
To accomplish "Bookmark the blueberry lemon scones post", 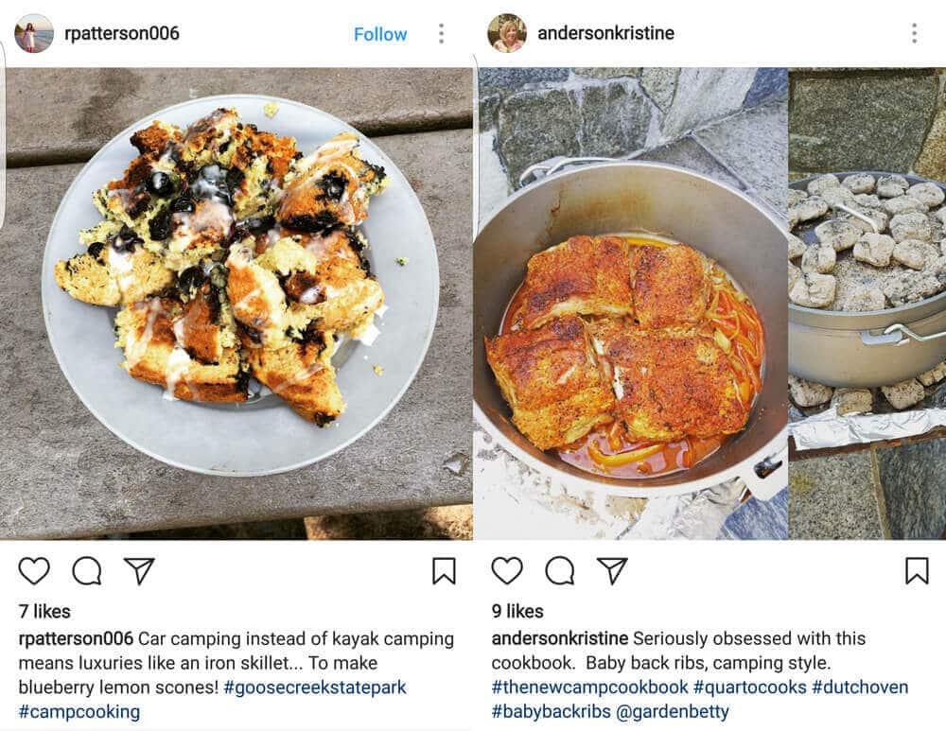I will [444, 570].
